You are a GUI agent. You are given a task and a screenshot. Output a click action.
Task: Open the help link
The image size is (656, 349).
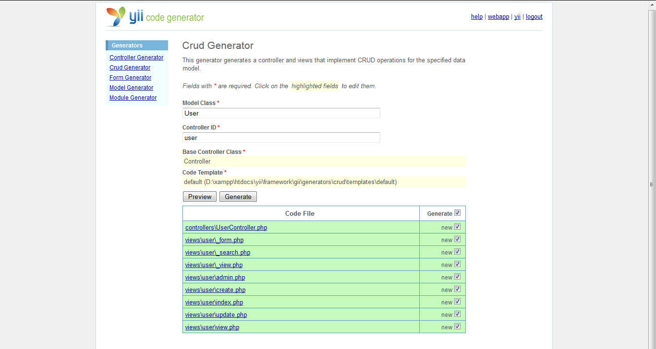click(x=476, y=16)
